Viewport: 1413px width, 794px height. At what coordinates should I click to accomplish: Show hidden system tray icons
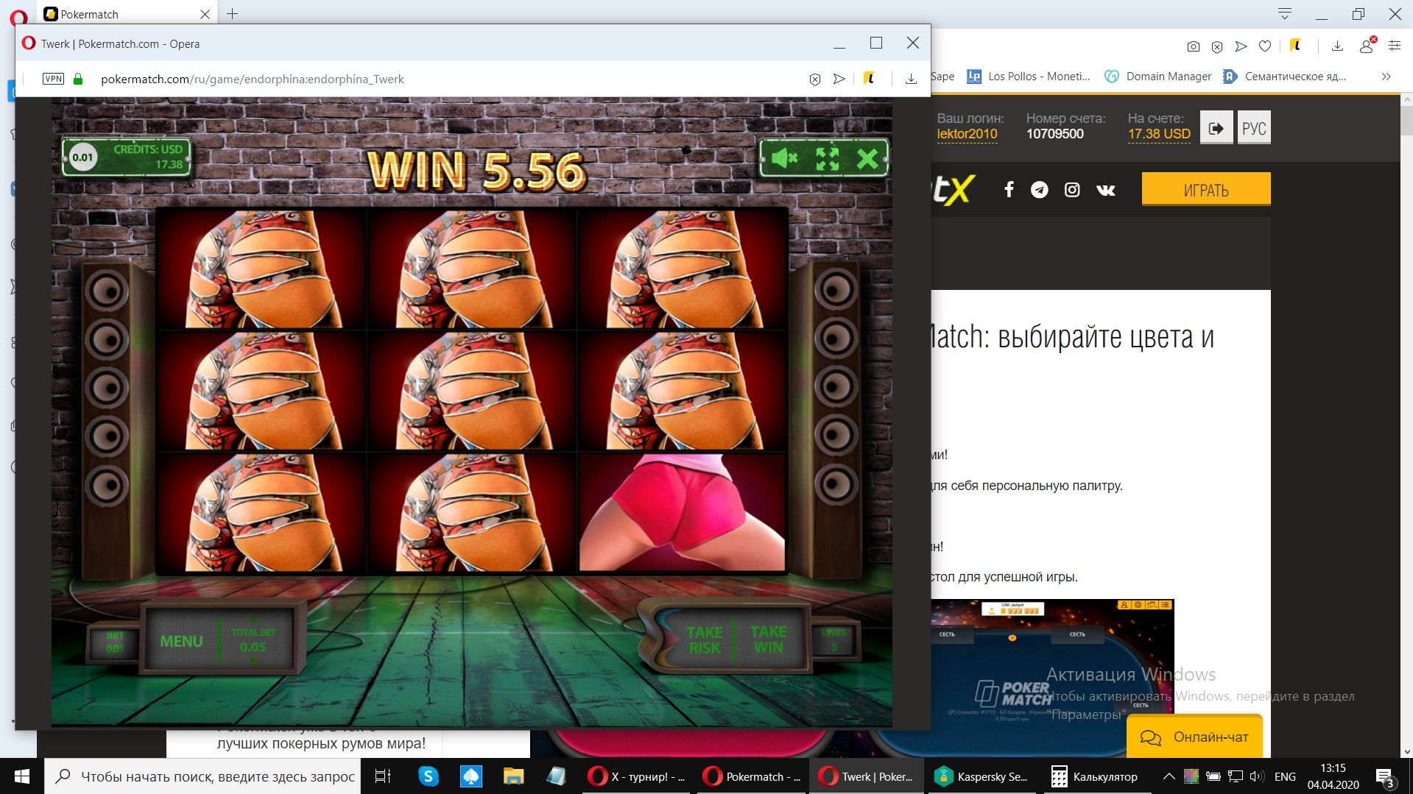1169,776
